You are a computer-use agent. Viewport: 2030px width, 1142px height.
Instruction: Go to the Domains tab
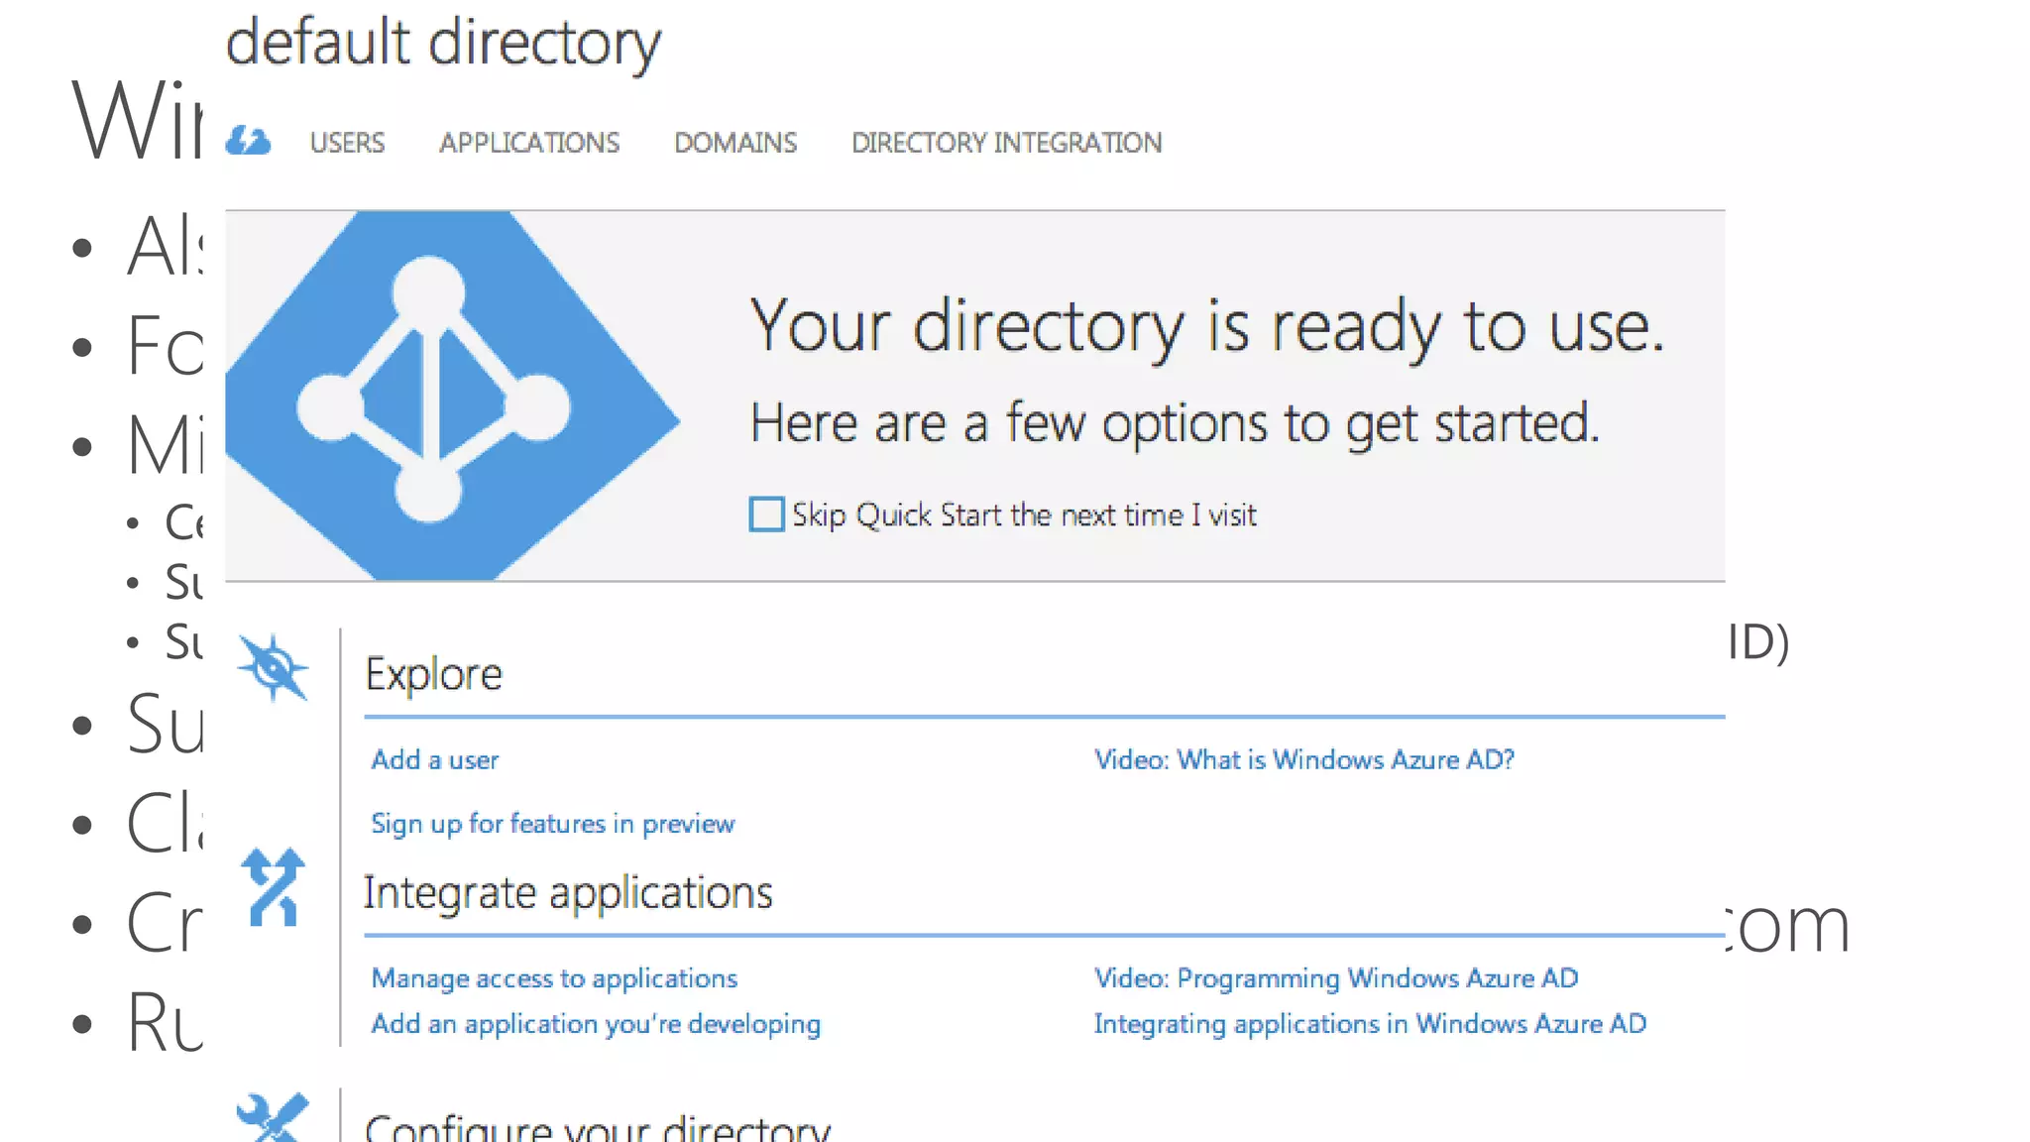pyautogui.click(x=735, y=143)
